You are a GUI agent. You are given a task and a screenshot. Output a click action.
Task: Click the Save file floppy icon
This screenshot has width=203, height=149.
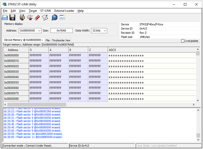pos(12,17)
